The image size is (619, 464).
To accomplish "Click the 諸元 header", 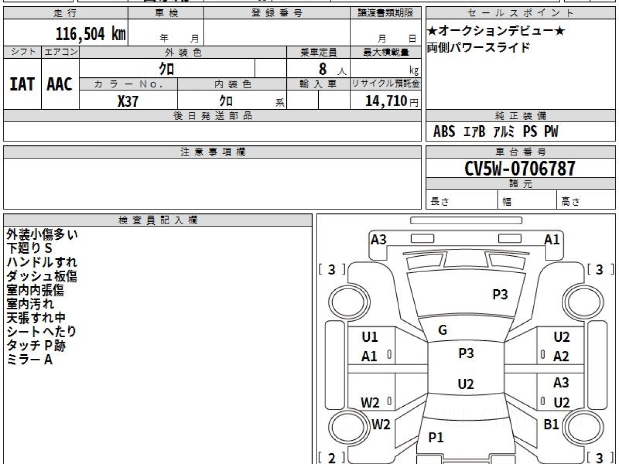I will (x=520, y=184).
